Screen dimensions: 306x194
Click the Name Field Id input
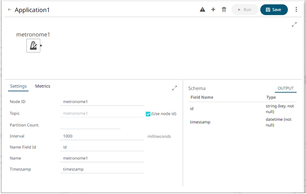pos(102,147)
